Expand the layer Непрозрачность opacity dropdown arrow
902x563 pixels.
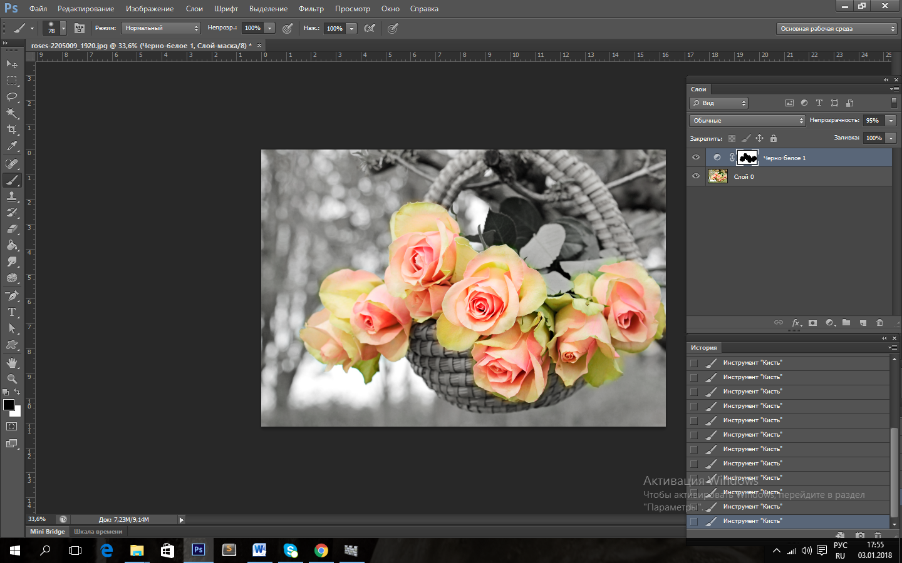(891, 121)
